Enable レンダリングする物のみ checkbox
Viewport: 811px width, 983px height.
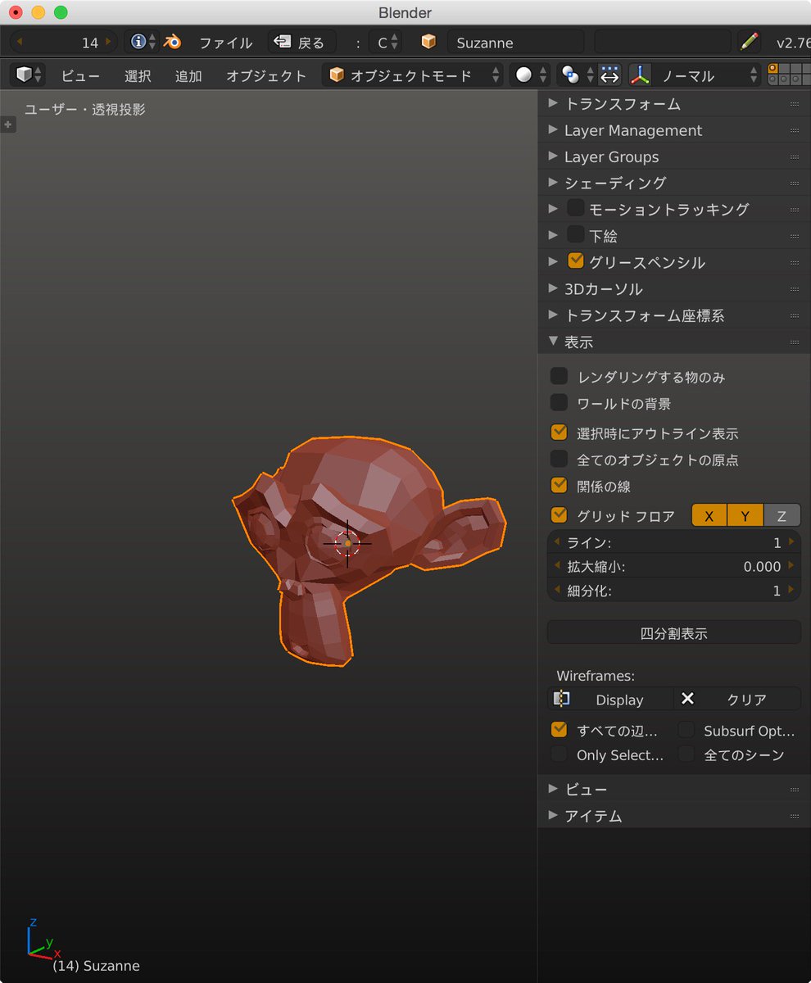pos(559,376)
